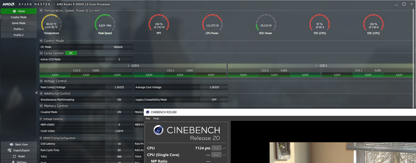Screen dimensions: 416x163
Task: Click the first core bar in CCD 0 CCX 0
Action: pos(55,75)
